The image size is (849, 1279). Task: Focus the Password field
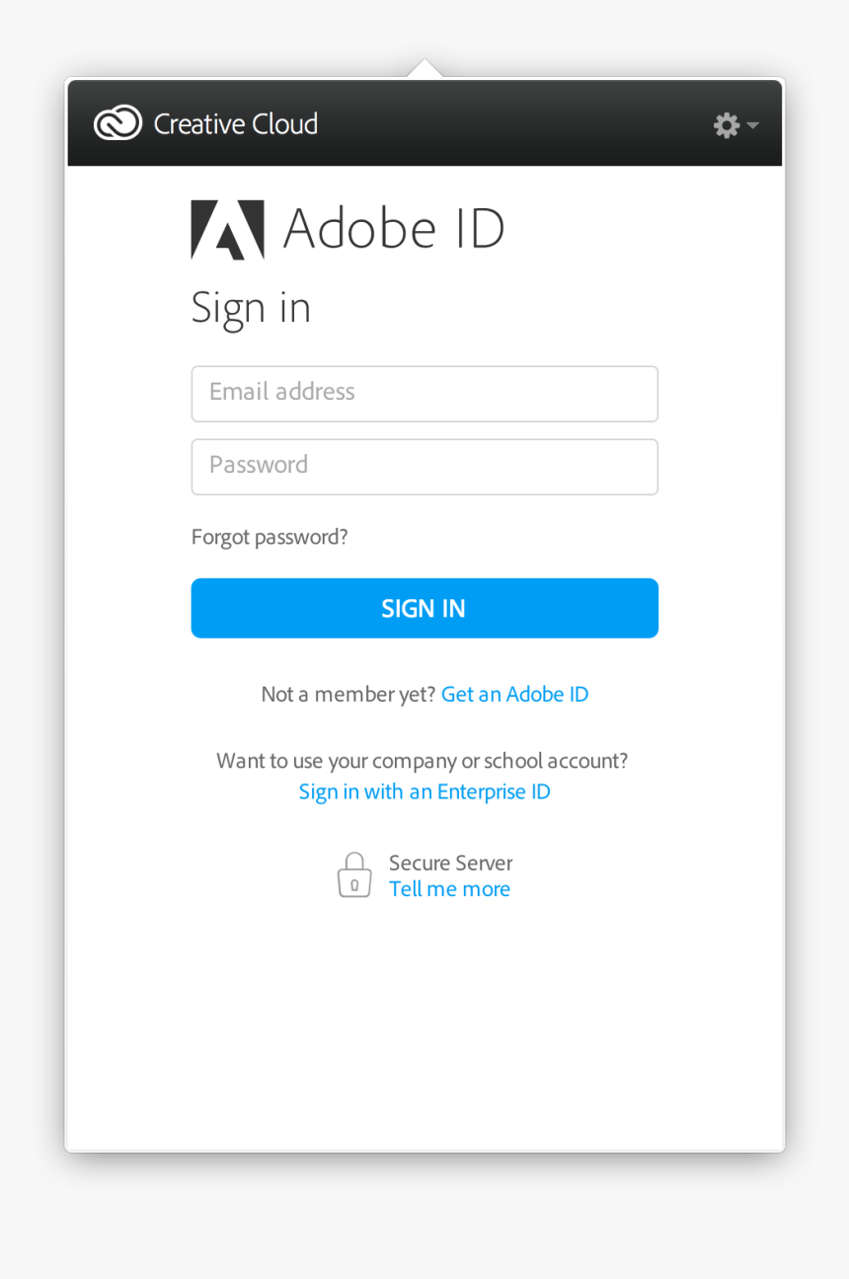[x=424, y=466]
